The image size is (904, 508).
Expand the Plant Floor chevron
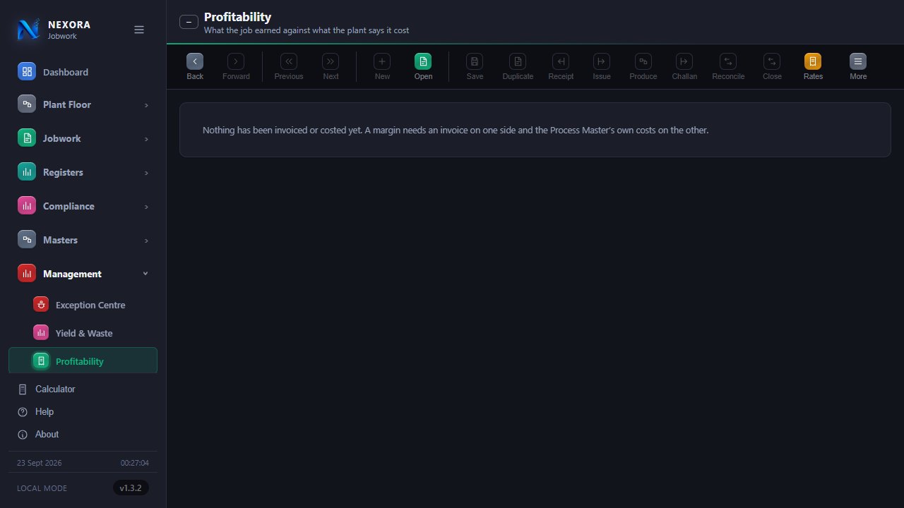(x=146, y=105)
